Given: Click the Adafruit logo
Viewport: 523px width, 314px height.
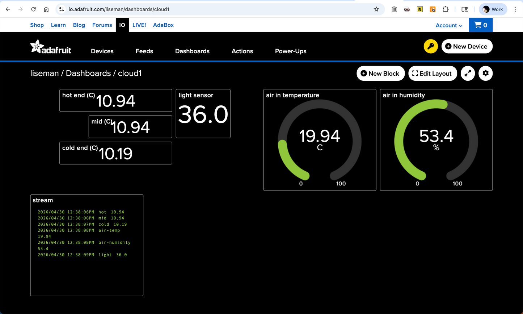Looking at the screenshot, I should click(51, 47).
